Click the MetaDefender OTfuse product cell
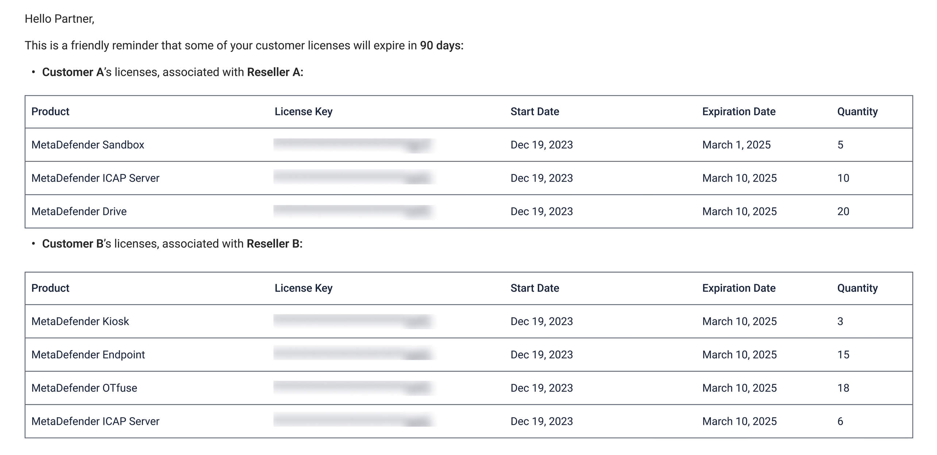The height and width of the screenshot is (455, 937). [84, 388]
